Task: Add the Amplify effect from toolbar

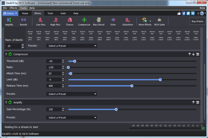Action: [9, 22]
